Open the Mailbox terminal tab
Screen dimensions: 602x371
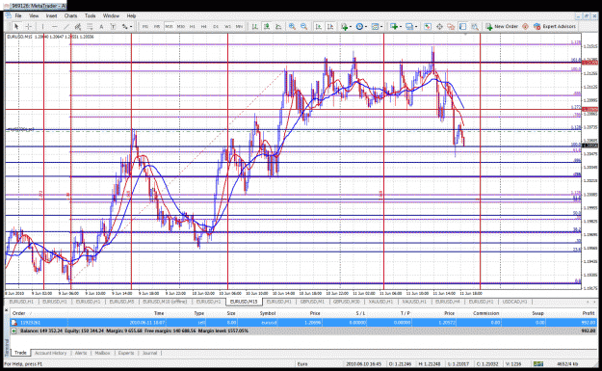[102, 353]
